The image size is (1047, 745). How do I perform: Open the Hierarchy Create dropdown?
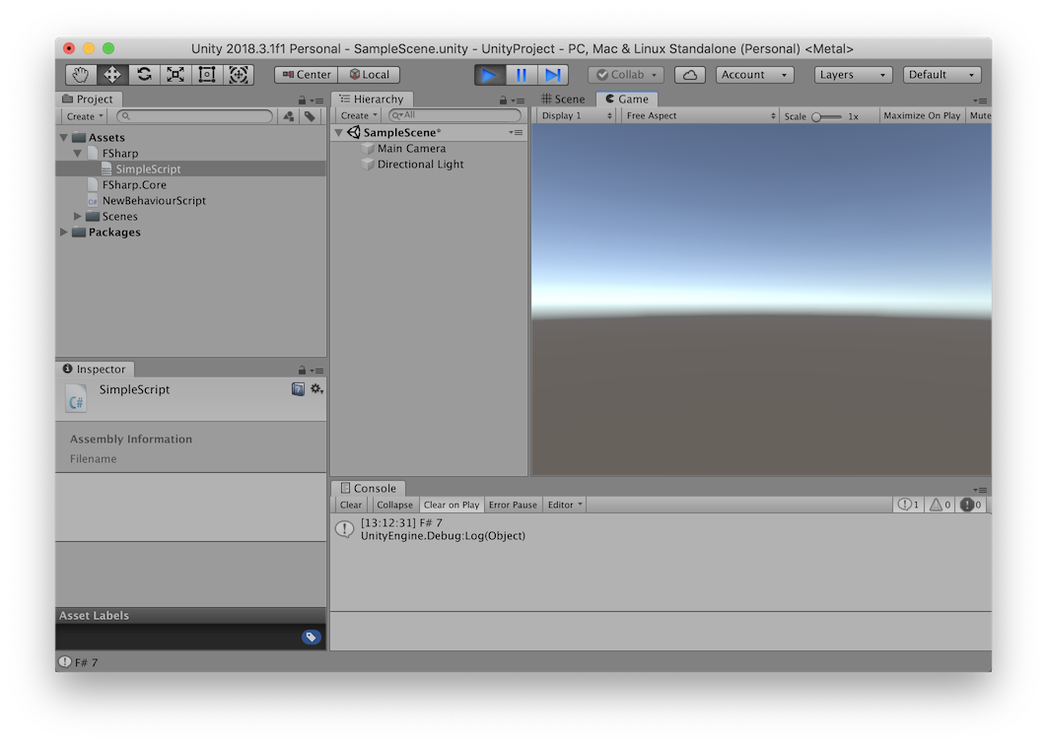359,115
